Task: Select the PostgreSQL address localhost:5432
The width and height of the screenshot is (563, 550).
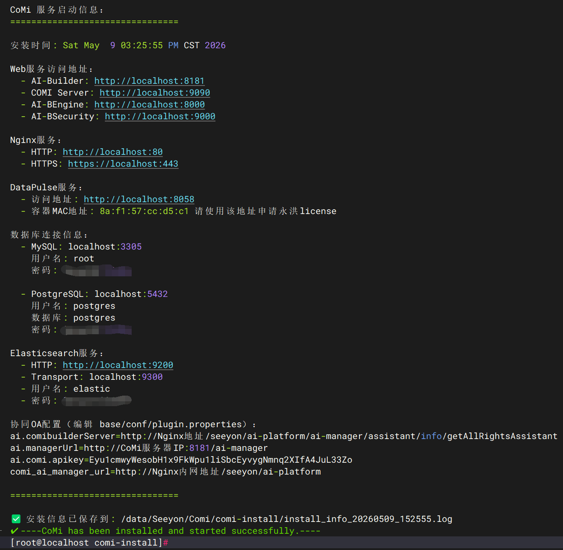Action: [x=131, y=294]
